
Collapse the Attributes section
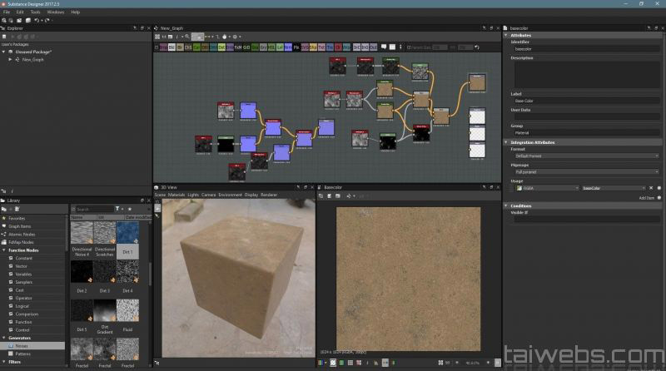[506, 35]
